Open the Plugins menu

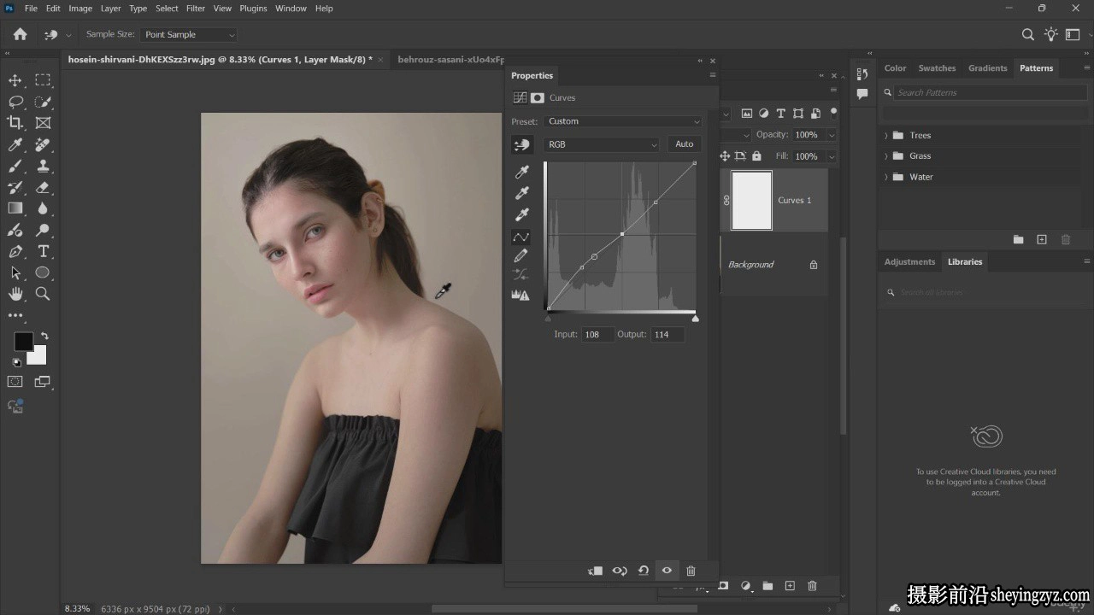tap(253, 9)
